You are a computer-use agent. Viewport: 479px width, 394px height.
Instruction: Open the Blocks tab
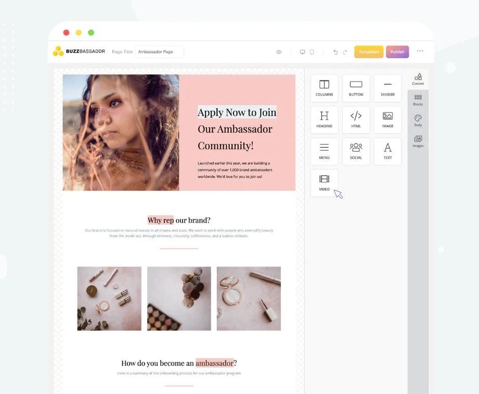click(418, 100)
